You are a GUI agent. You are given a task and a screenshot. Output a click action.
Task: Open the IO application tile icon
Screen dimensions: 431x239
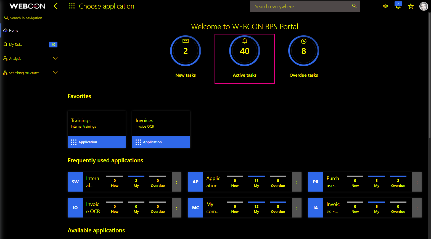coord(75,208)
